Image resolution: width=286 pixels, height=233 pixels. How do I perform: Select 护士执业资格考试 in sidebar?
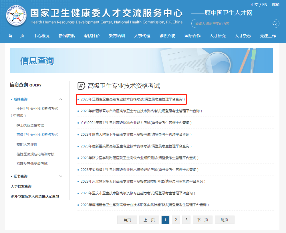click(x=30, y=125)
